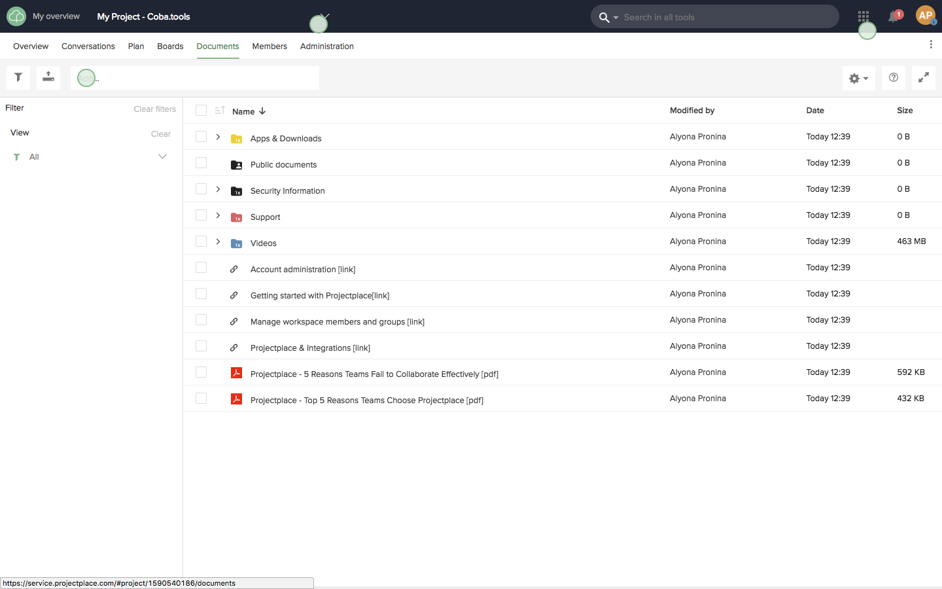Open the notifications bell icon

point(893,17)
